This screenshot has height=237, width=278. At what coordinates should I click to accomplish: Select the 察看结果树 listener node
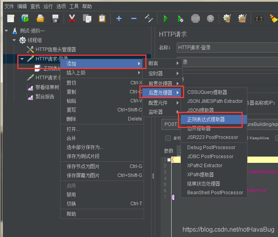47,87
